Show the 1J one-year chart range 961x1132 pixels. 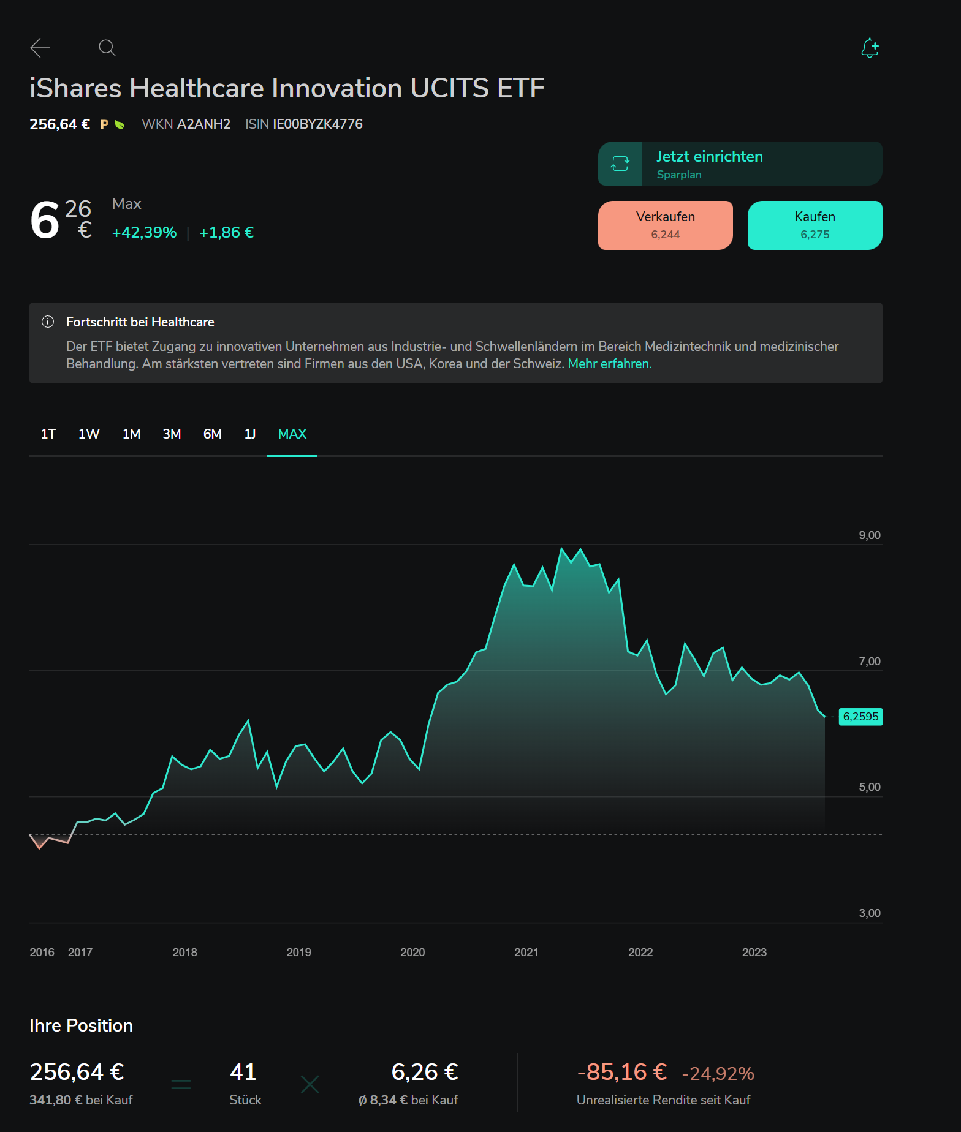pyautogui.click(x=250, y=434)
